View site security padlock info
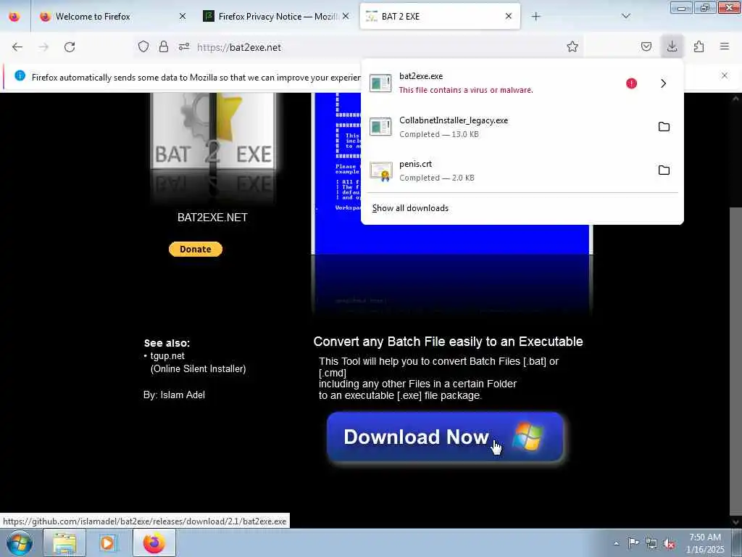The width and height of the screenshot is (742, 557). 164,46
